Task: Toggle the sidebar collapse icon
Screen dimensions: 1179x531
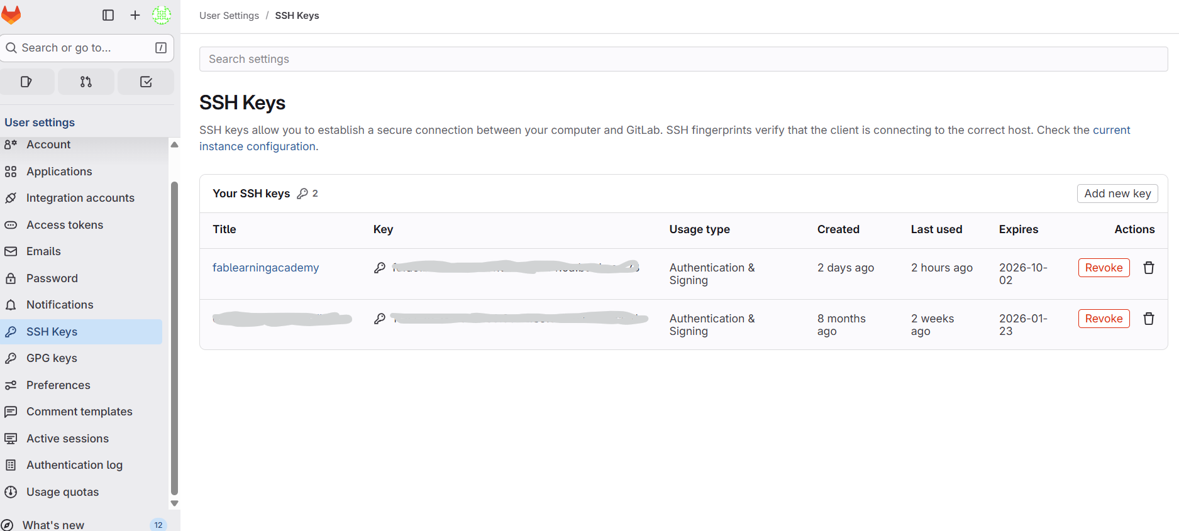Action: (108, 15)
